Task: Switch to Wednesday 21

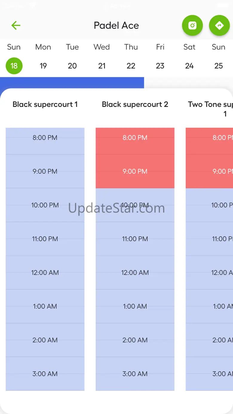Action: tap(102, 66)
